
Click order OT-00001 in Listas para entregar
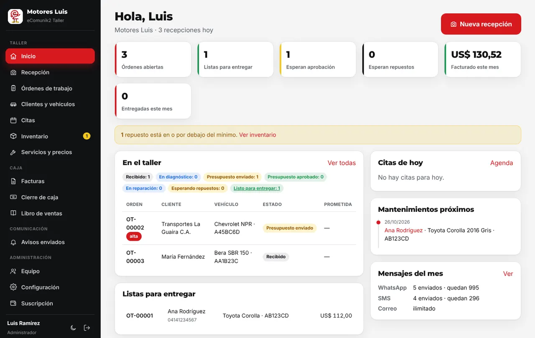(x=140, y=316)
